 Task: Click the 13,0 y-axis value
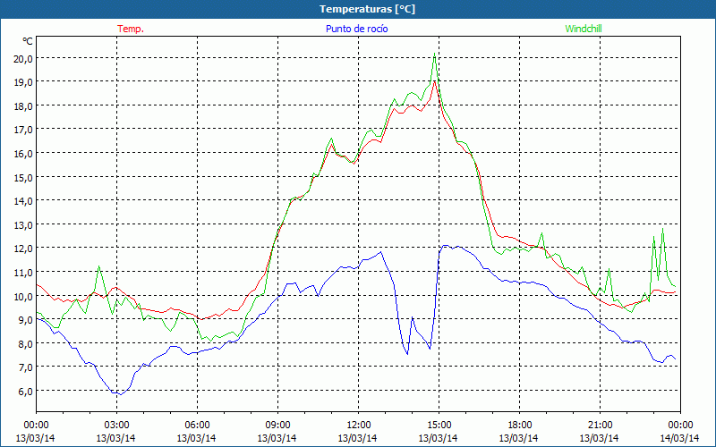pos(24,225)
